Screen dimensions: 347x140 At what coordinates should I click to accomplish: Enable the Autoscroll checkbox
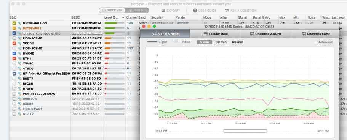click(315, 42)
